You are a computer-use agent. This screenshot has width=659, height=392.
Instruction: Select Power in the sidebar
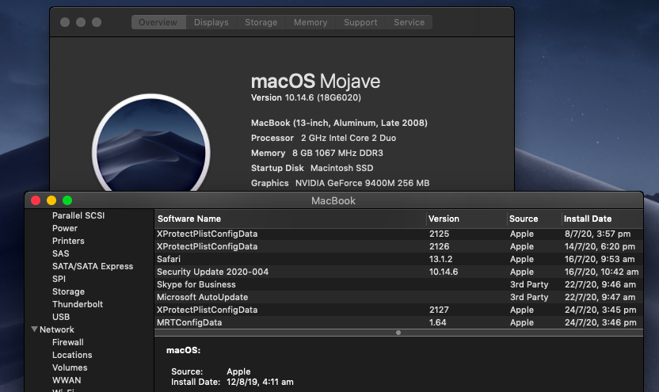coord(65,228)
